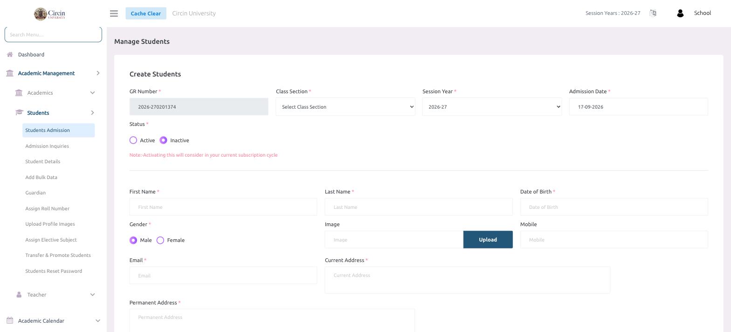This screenshot has height=332, width=731.
Task: Select the Inactive status radio button
Action: pyautogui.click(x=163, y=140)
